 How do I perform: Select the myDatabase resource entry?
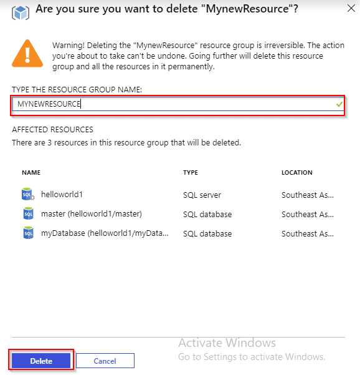[105, 233]
